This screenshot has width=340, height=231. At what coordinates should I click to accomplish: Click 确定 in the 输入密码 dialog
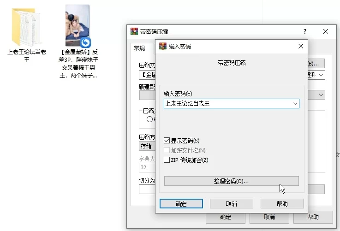pyautogui.click(x=181, y=204)
